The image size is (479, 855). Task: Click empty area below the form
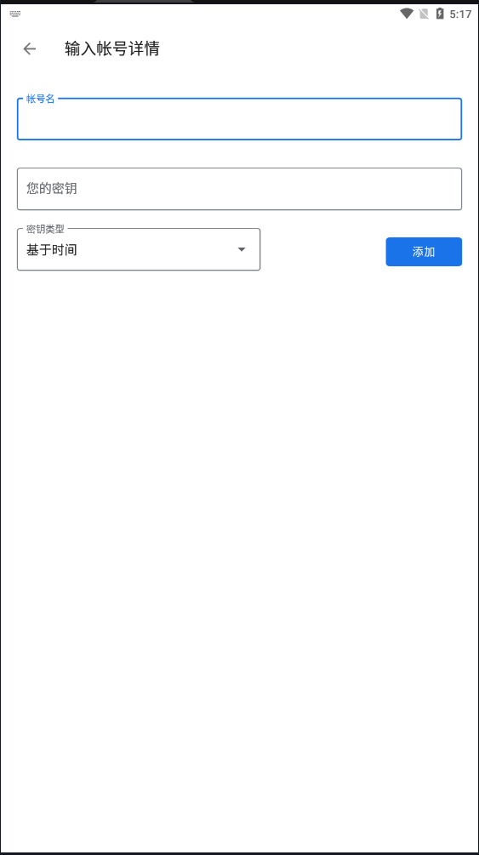pos(240,545)
